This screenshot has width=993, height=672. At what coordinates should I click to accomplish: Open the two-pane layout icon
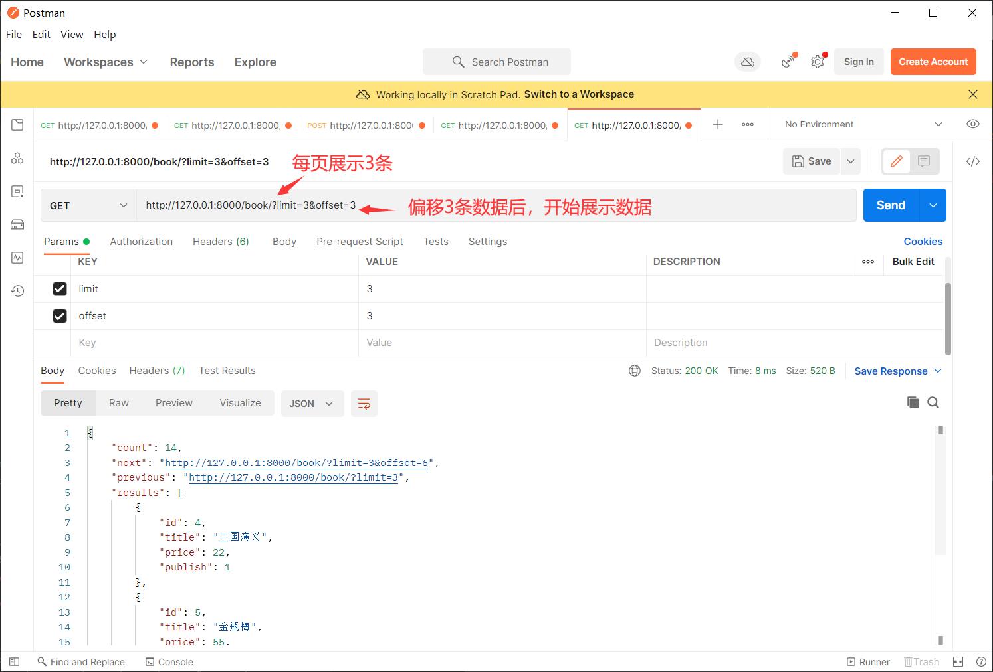click(958, 662)
